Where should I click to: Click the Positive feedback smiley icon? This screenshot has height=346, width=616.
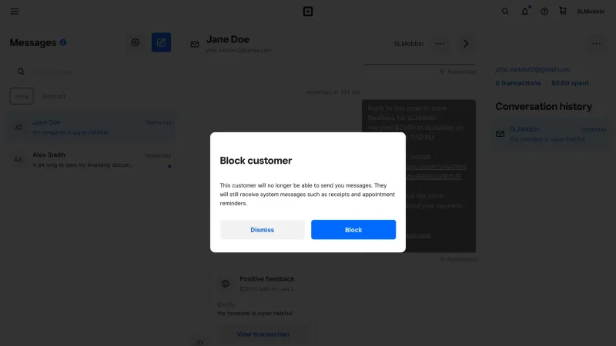[x=225, y=283]
